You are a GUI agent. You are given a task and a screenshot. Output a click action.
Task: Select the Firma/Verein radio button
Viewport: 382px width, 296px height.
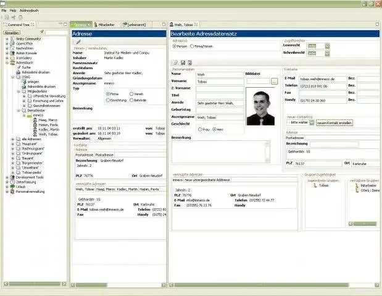click(x=192, y=46)
